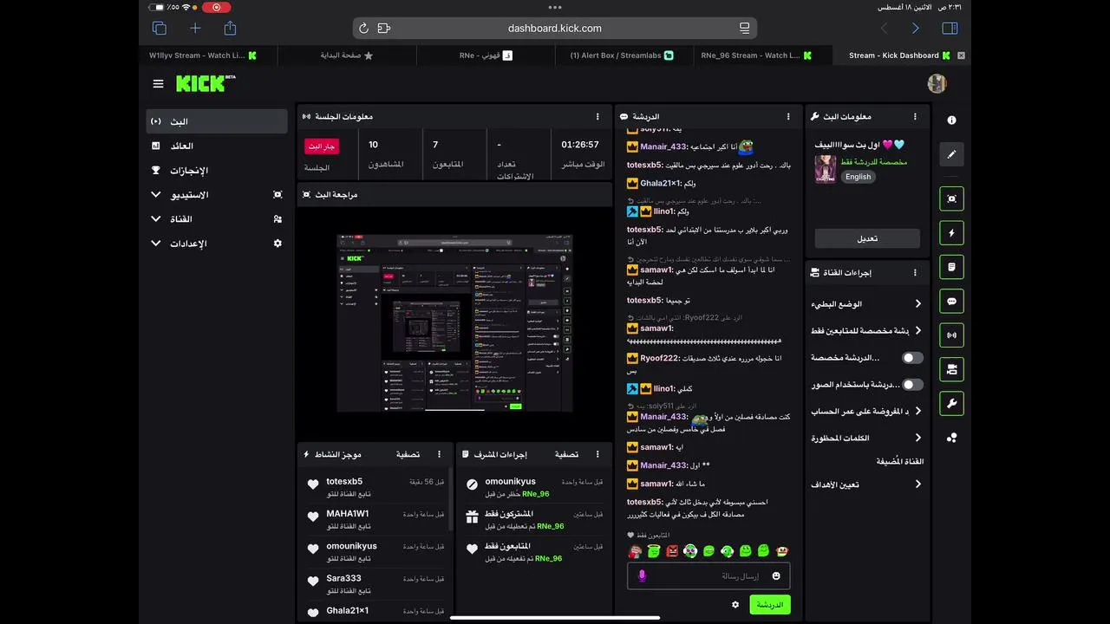Toggle the lightning activity widget icon in right rail
The width and height of the screenshot is (1110, 624).
(951, 233)
